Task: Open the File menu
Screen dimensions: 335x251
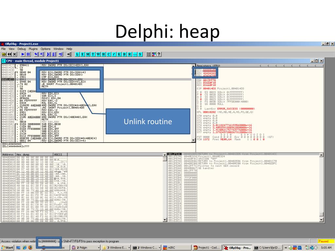Action: tap(3, 49)
